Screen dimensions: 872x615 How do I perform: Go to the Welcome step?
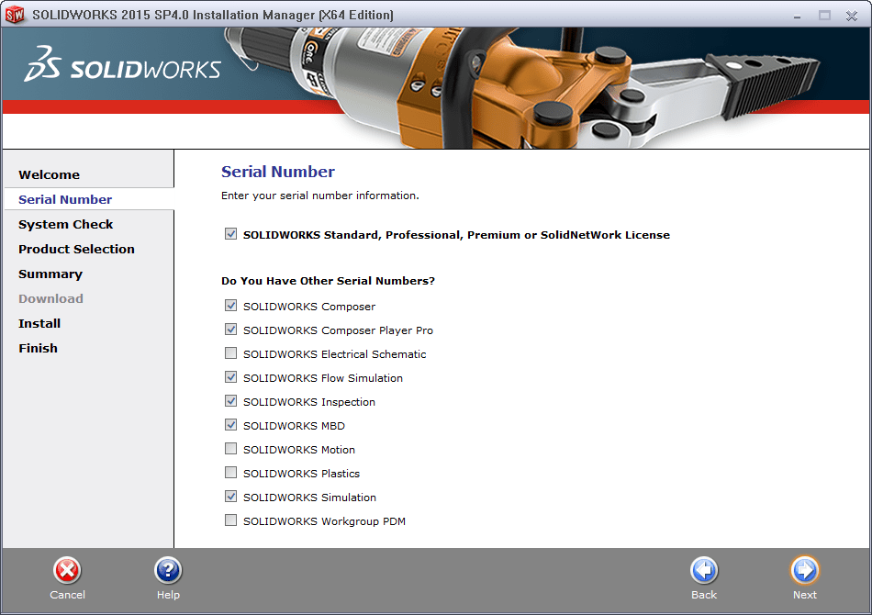click(x=49, y=174)
